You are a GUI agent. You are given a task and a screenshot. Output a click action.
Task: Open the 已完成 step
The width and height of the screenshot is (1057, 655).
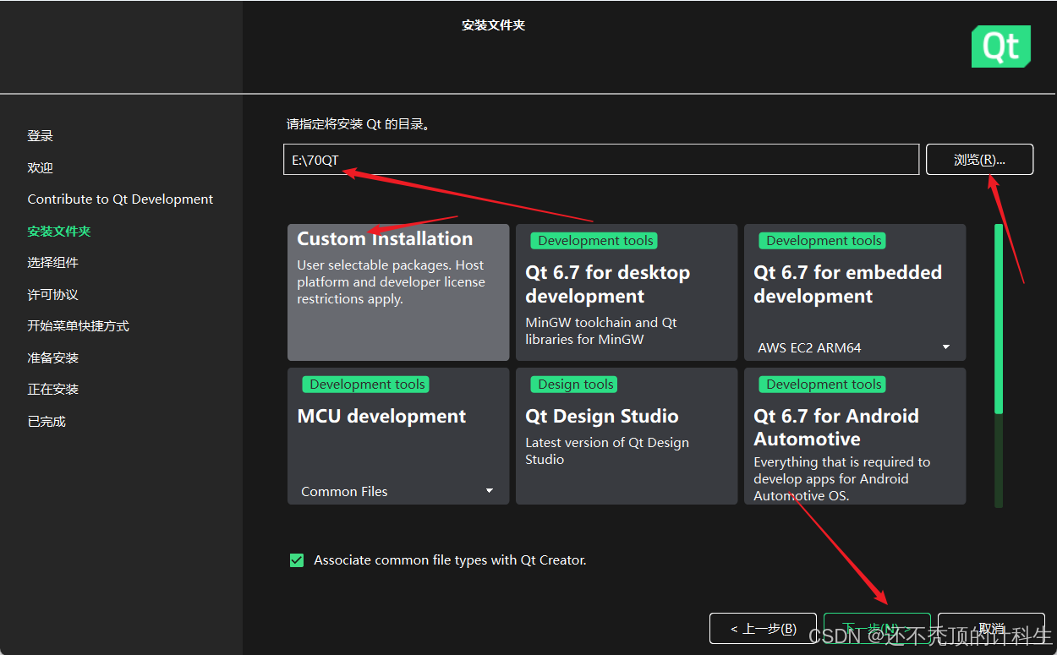click(46, 421)
